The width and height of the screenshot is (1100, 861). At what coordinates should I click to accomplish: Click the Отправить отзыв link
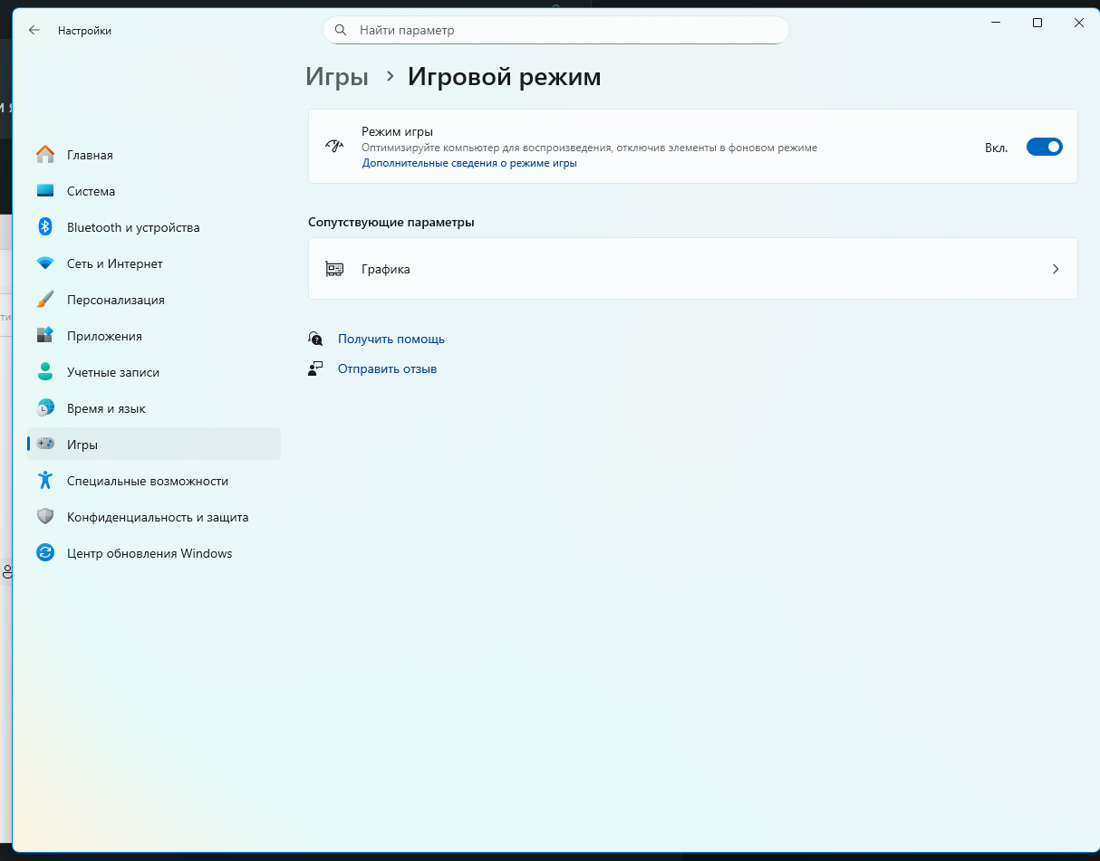click(387, 368)
